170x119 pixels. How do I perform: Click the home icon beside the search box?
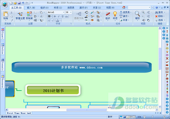click(x=124, y=7)
